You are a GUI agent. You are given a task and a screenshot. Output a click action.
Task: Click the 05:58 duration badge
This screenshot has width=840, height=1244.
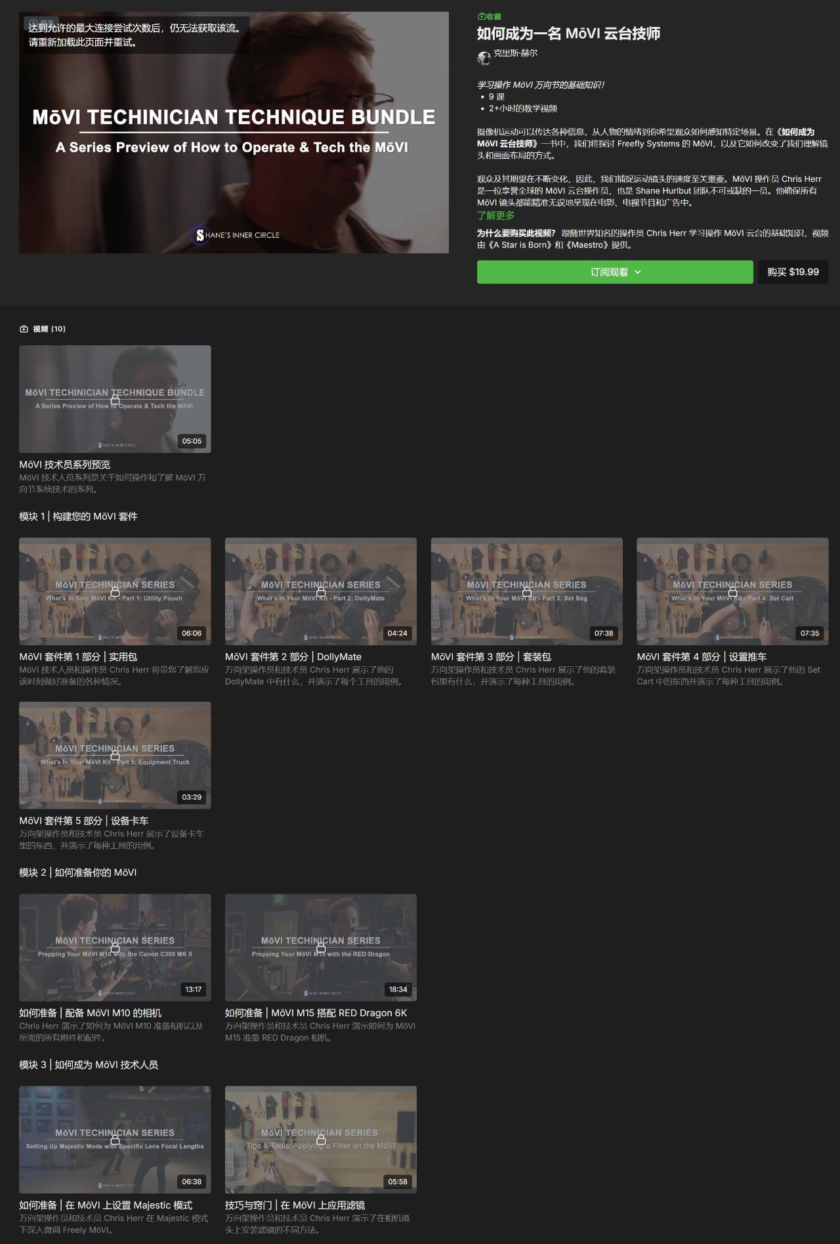click(398, 1182)
